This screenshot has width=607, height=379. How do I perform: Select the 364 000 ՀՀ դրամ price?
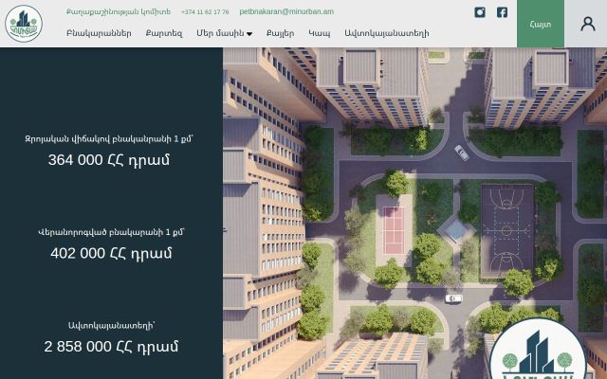point(109,160)
